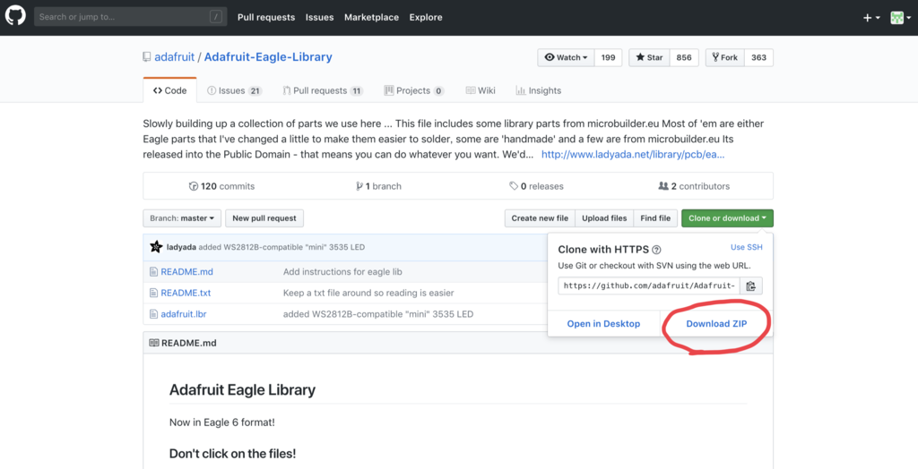Open the 0 releases page
This screenshot has width=918, height=469.
tap(536, 186)
